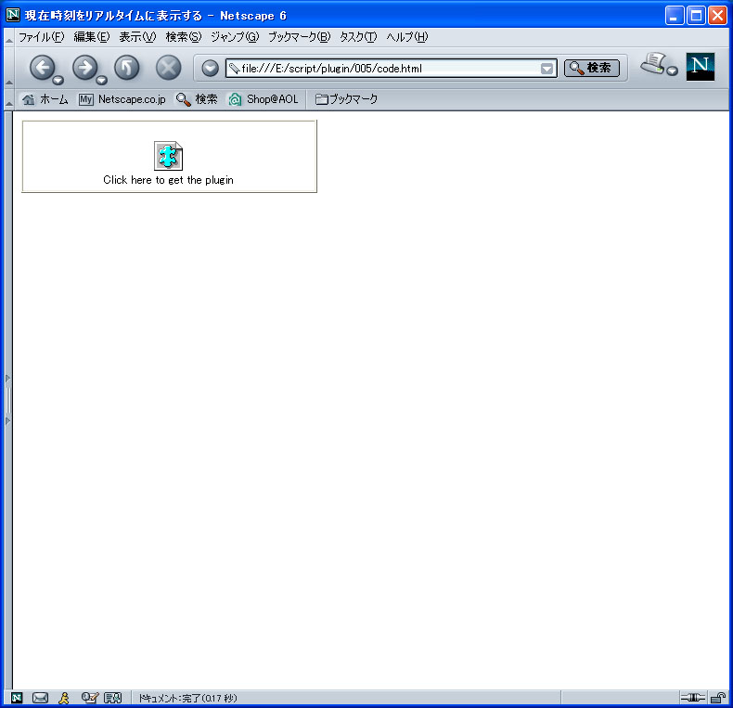Open Instant Messenger running-man icon

click(64, 698)
